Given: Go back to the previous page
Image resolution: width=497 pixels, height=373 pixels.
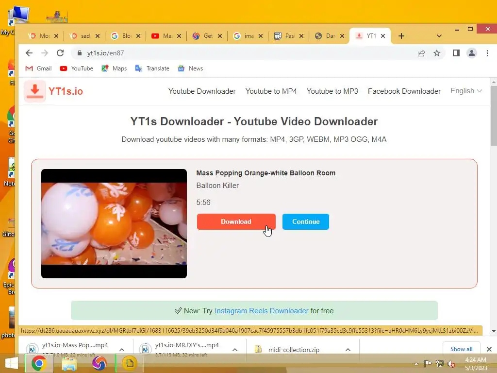Looking at the screenshot, I should (x=29, y=53).
